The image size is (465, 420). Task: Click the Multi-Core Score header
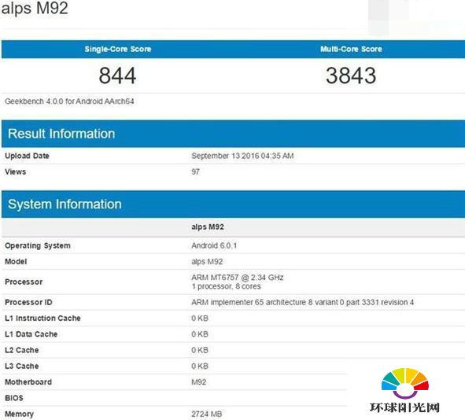coord(351,49)
